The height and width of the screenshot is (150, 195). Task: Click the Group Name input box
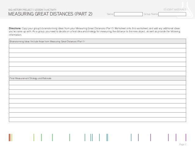(x=172, y=14)
